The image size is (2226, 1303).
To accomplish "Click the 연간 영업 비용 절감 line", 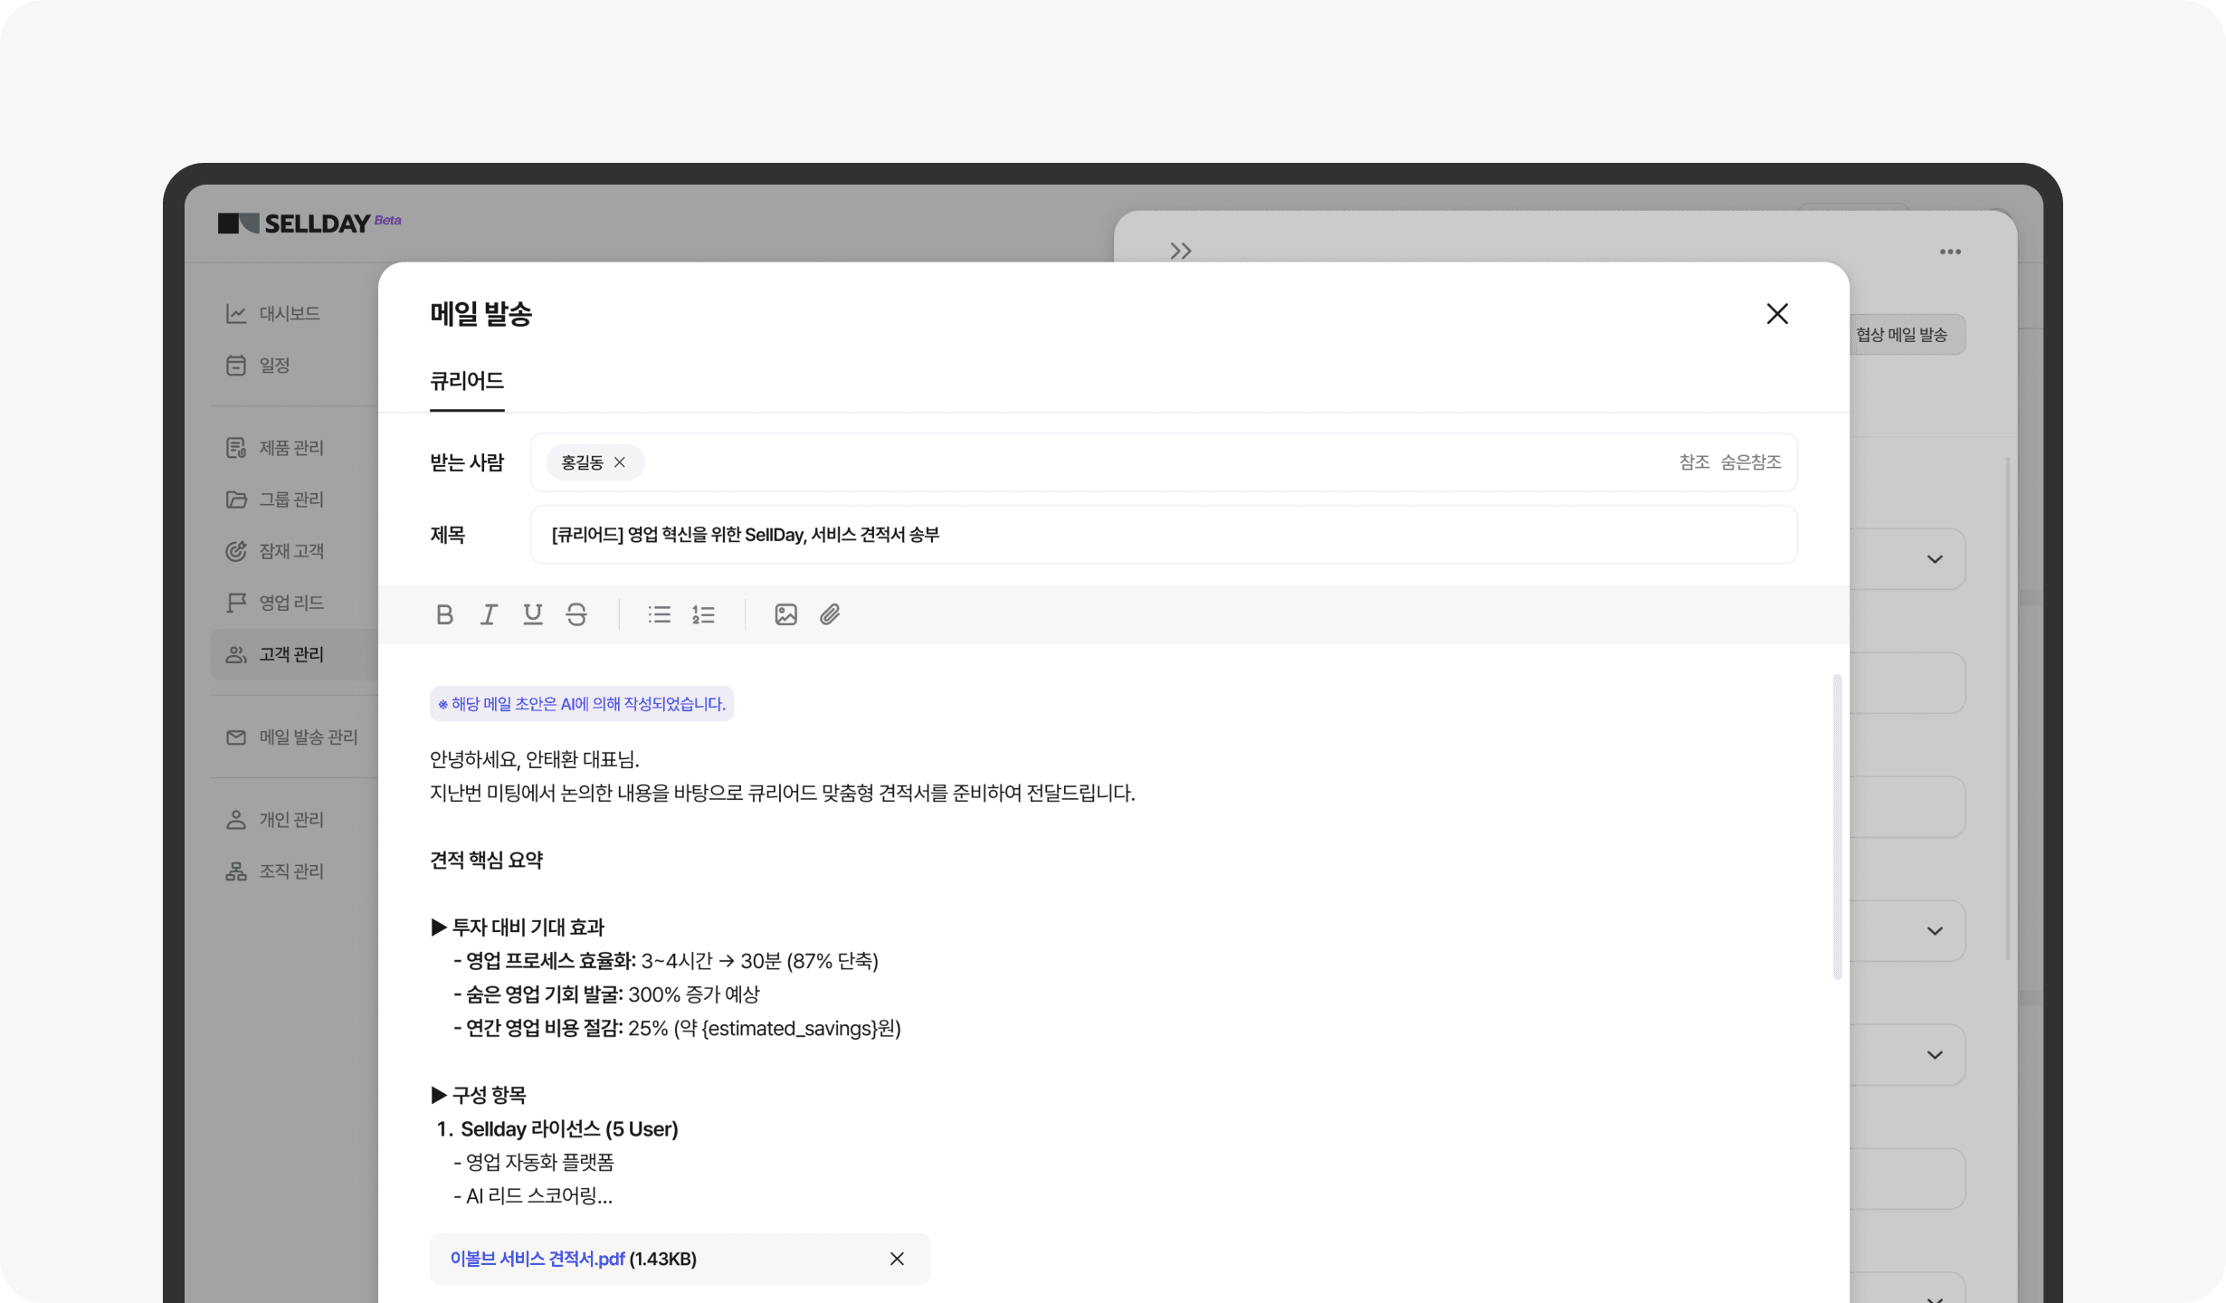I will pos(677,1028).
